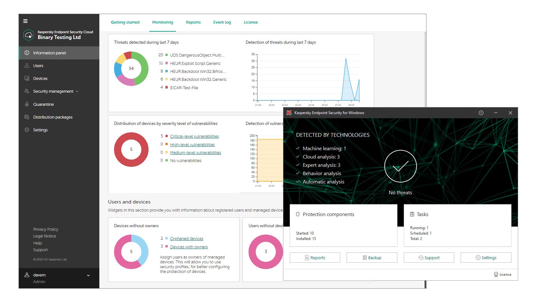
Task: Expand the davem account dropdown
Action: [88, 275]
